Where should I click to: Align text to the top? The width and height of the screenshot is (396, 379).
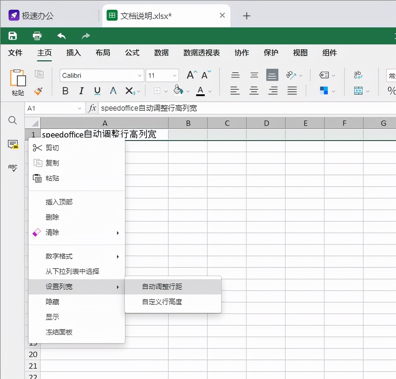pos(235,75)
